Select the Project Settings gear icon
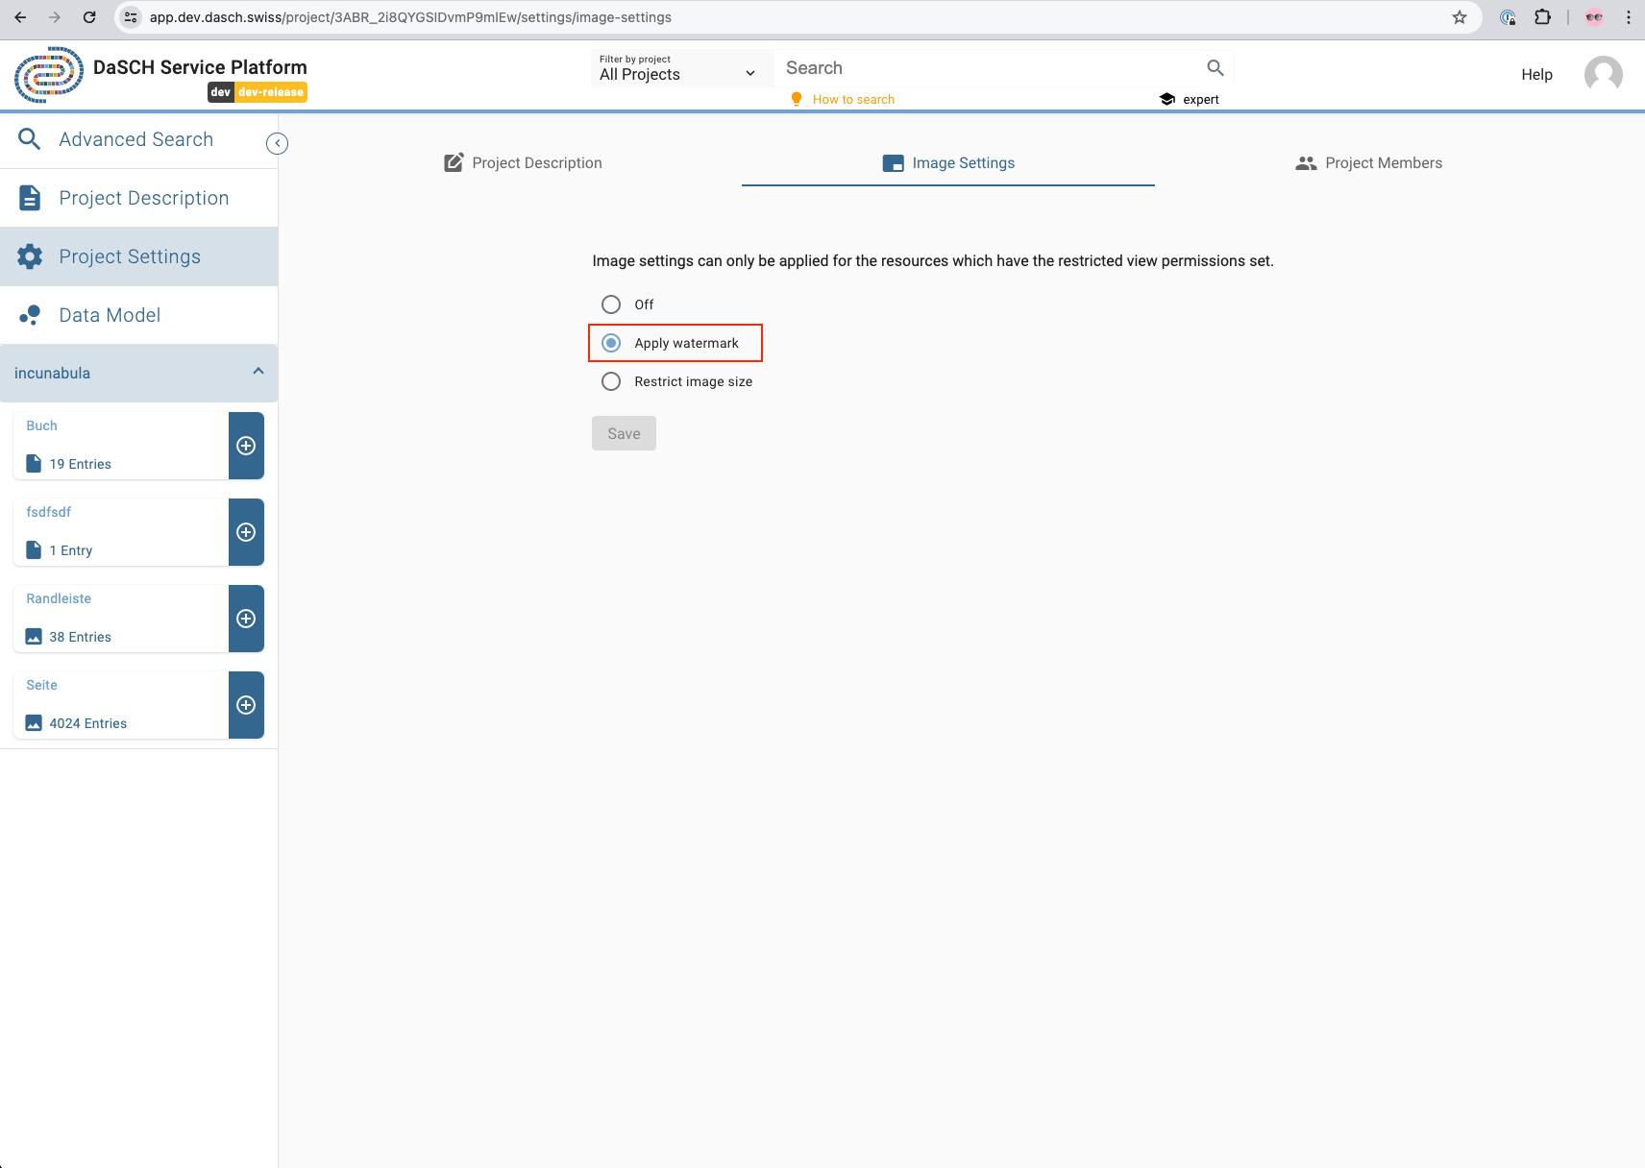This screenshot has width=1645, height=1168. (29, 256)
